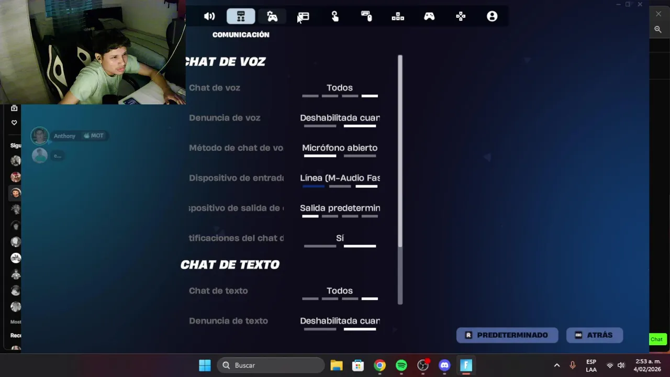Click the magnifier zoom icon on right panel
The image size is (670, 377).
pyautogui.click(x=658, y=29)
